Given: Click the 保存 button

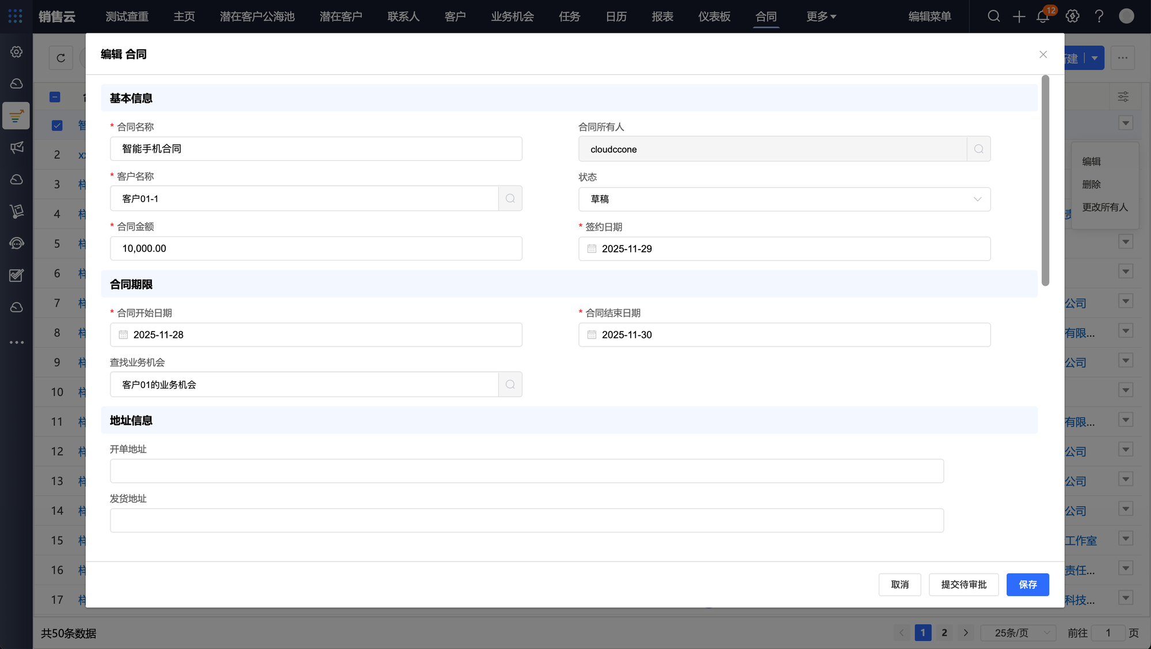Looking at the screenshot, I should coord(1027,585).
